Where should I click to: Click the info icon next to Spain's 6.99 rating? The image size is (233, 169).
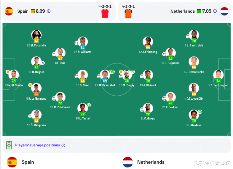[x=49, y=11]
